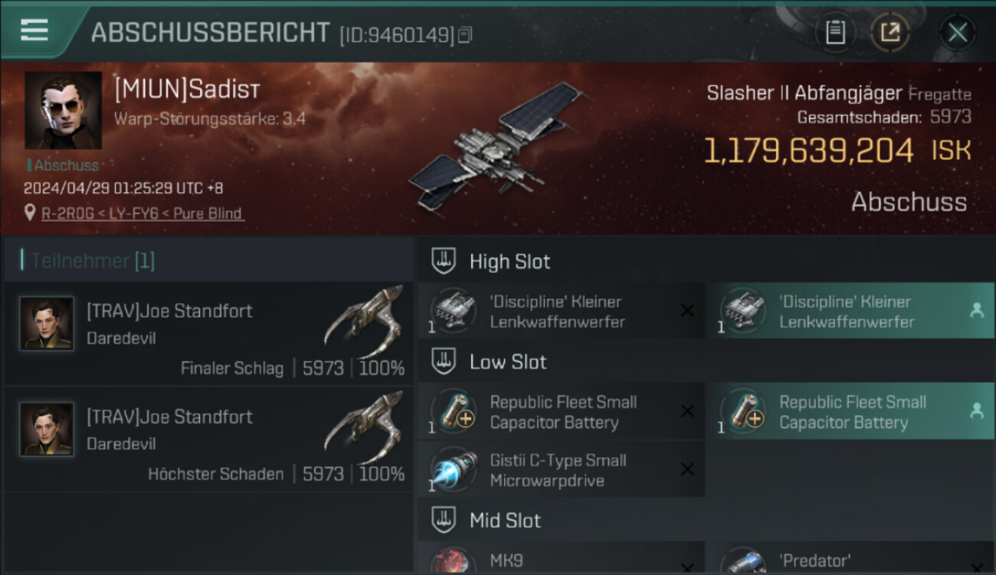Open the R-2R0G location link

point(143,213)
